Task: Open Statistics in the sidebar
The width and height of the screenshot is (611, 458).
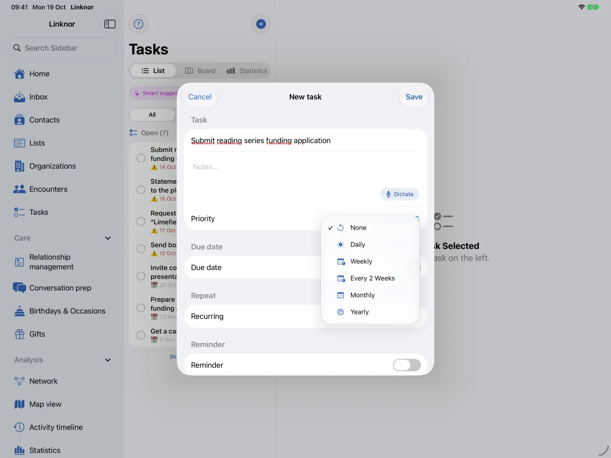Action: (62, 450)
